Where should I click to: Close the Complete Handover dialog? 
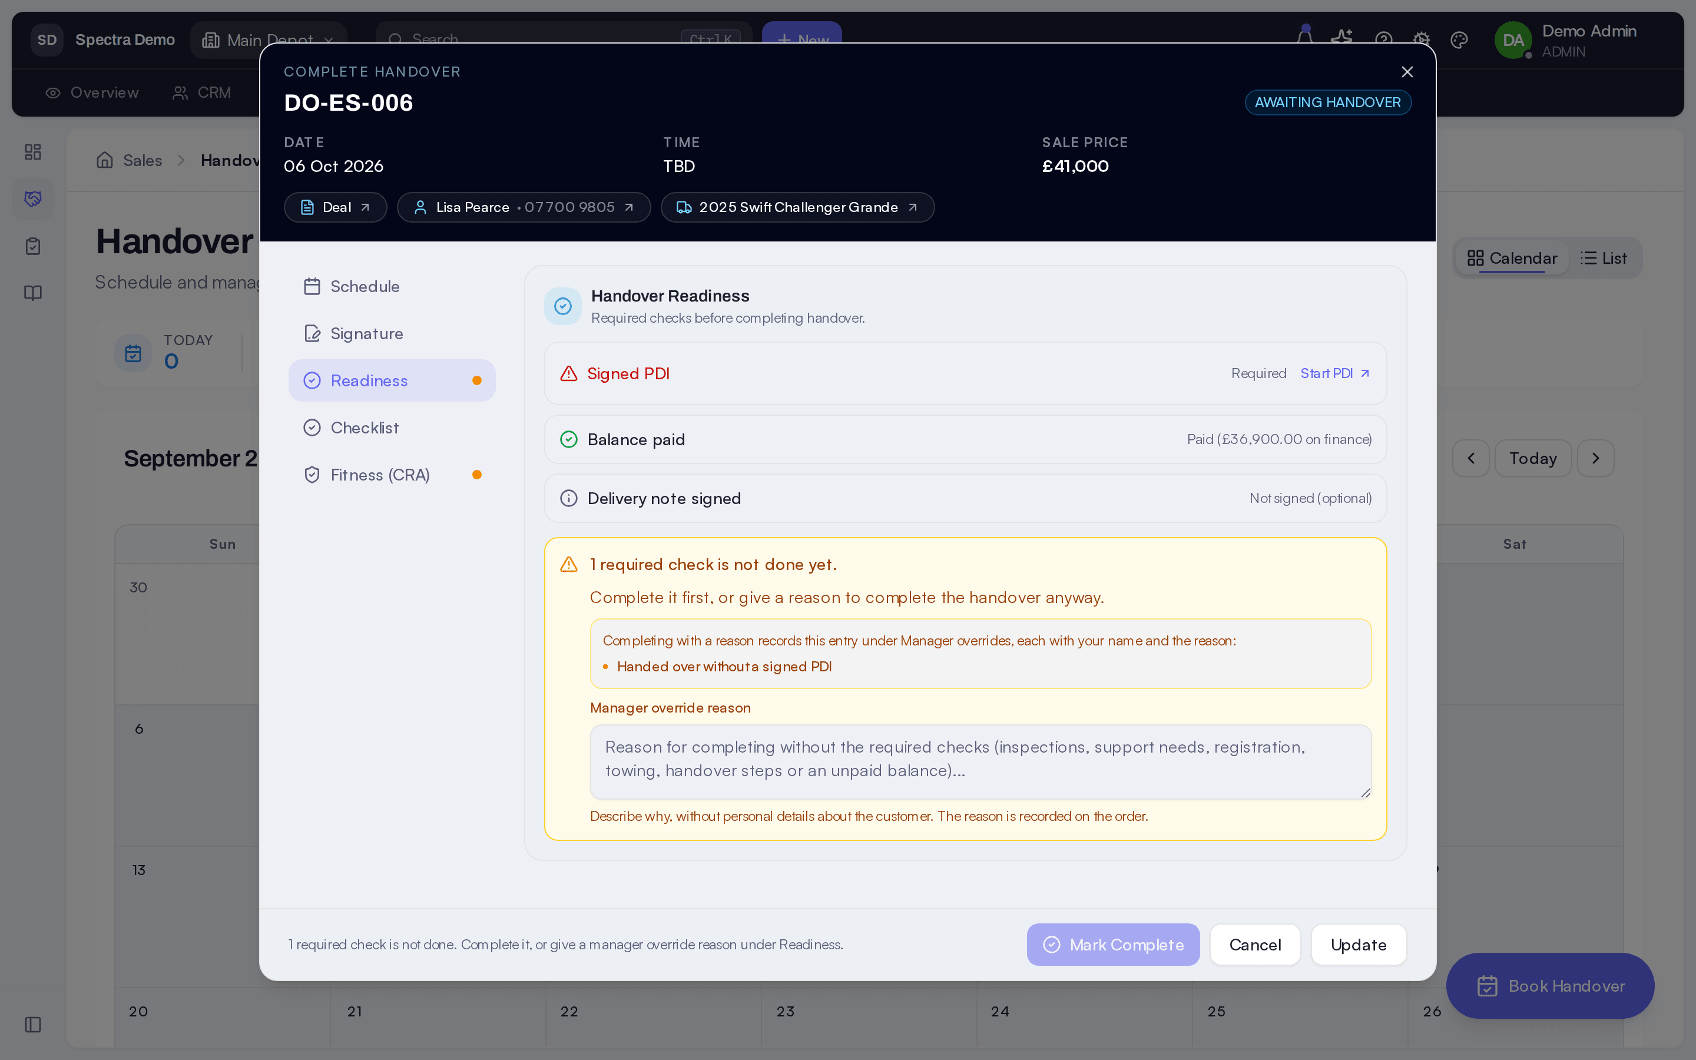click(1406, 71)
